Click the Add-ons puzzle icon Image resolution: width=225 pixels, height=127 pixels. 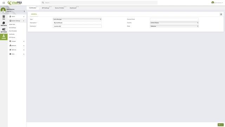pyautogui.click(x=10, y=50)
